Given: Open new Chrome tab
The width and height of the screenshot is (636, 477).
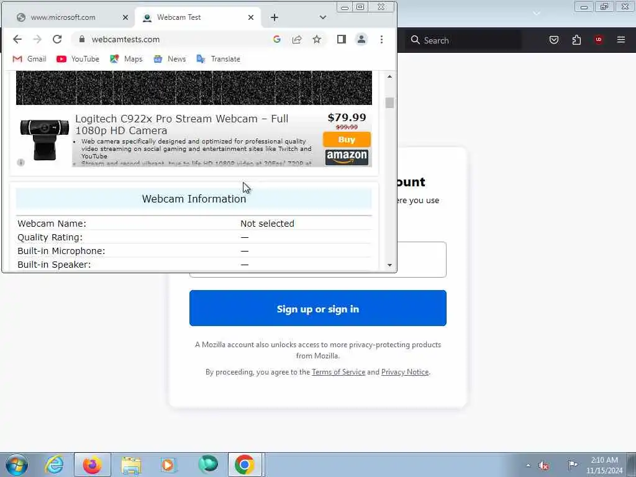Looking at the screenshot, I should [x=274, y=17].
